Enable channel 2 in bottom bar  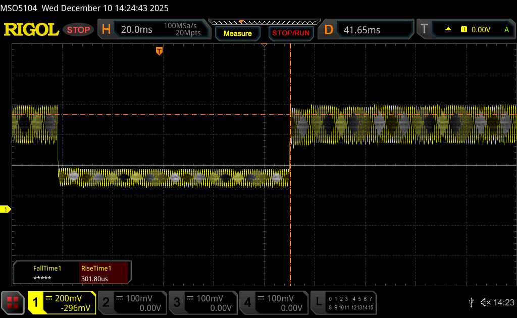[132, 302]
